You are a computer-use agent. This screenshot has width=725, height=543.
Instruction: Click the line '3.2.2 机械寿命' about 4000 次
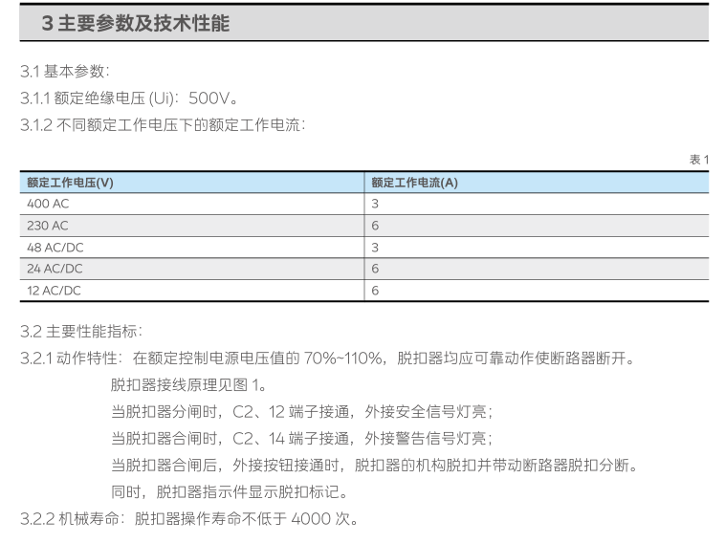pyautogui.click(x=189, y=518)
